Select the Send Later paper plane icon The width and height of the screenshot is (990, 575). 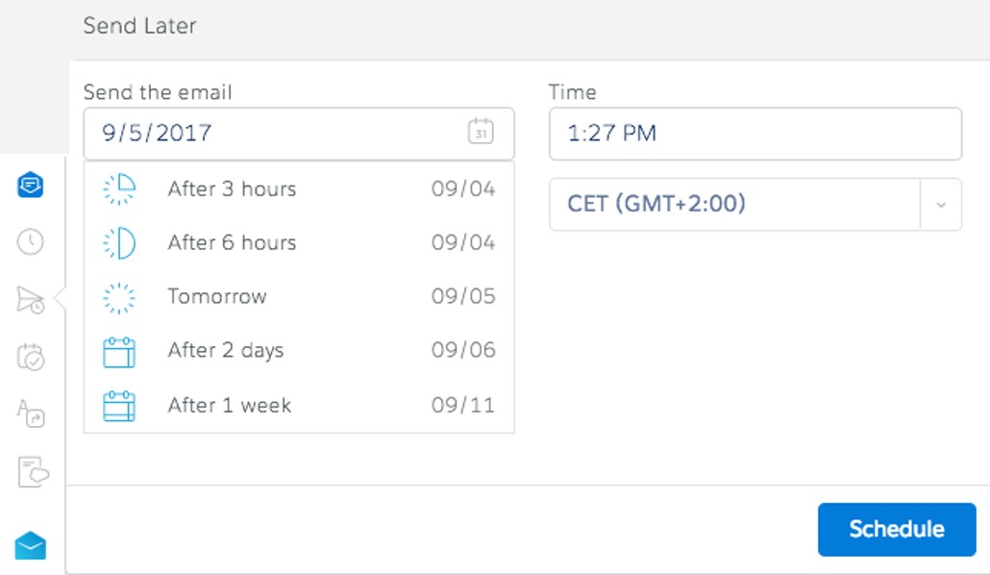(x=31, y=300)
